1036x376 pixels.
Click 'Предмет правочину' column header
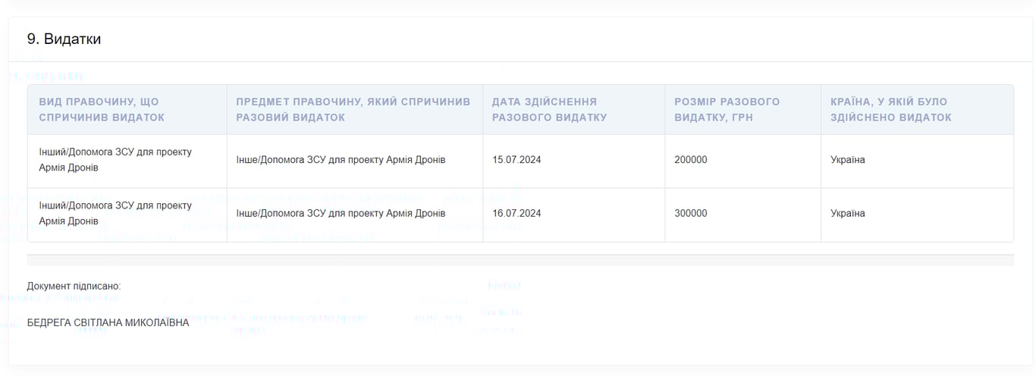pyautogui.click(x=353, y=110)
